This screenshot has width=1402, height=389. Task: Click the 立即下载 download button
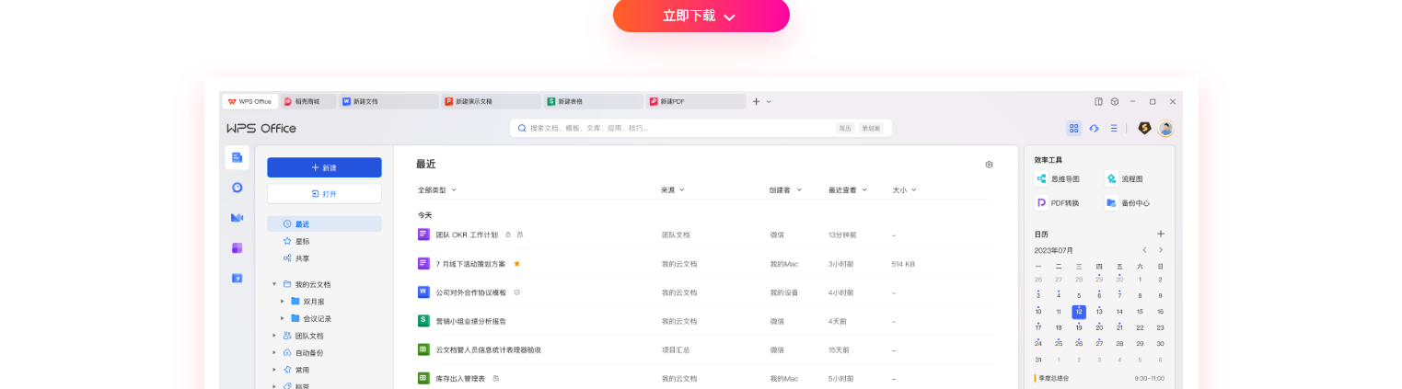point(701,16)
